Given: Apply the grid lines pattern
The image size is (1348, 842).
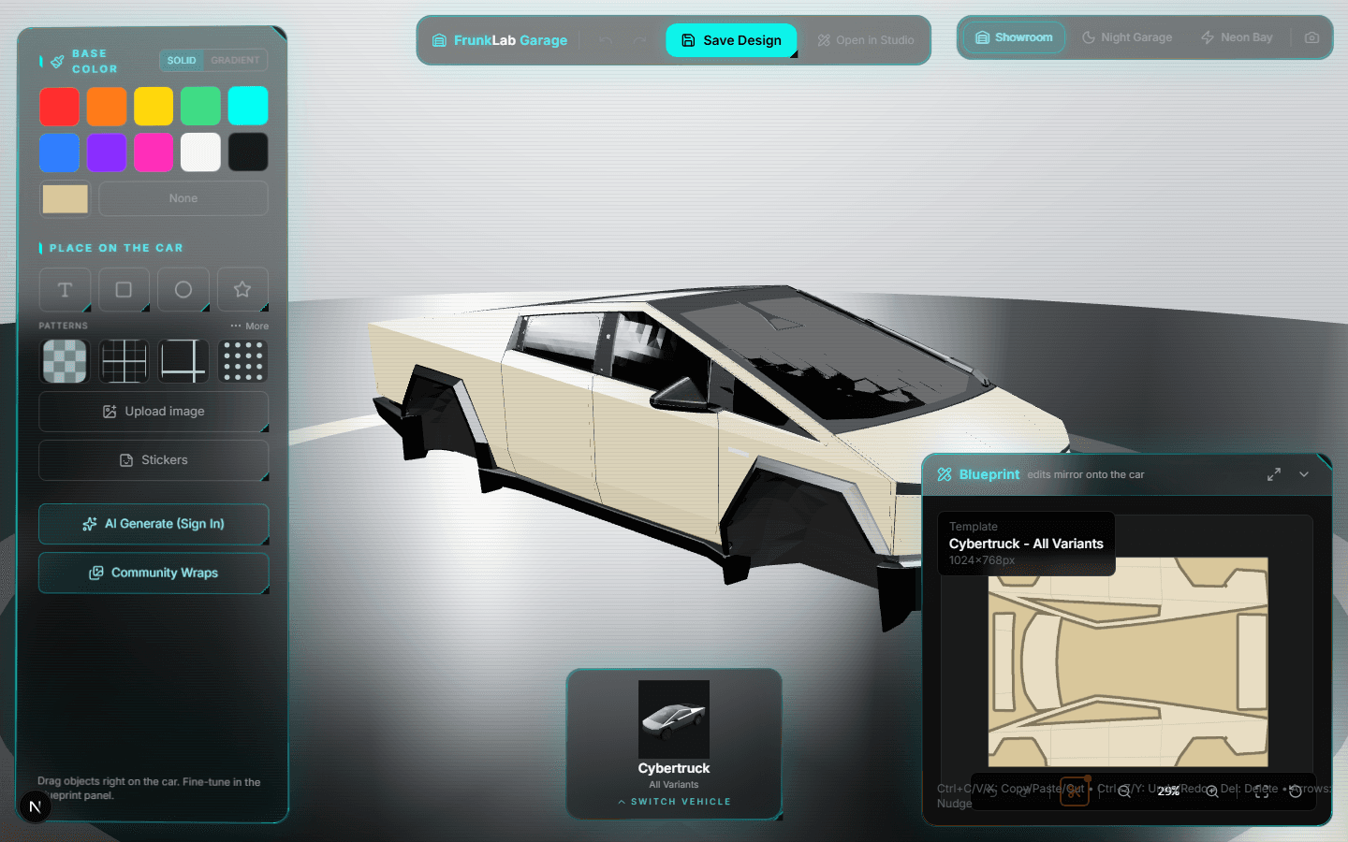Looking at the screenshot, I should (x=124, y=361).
